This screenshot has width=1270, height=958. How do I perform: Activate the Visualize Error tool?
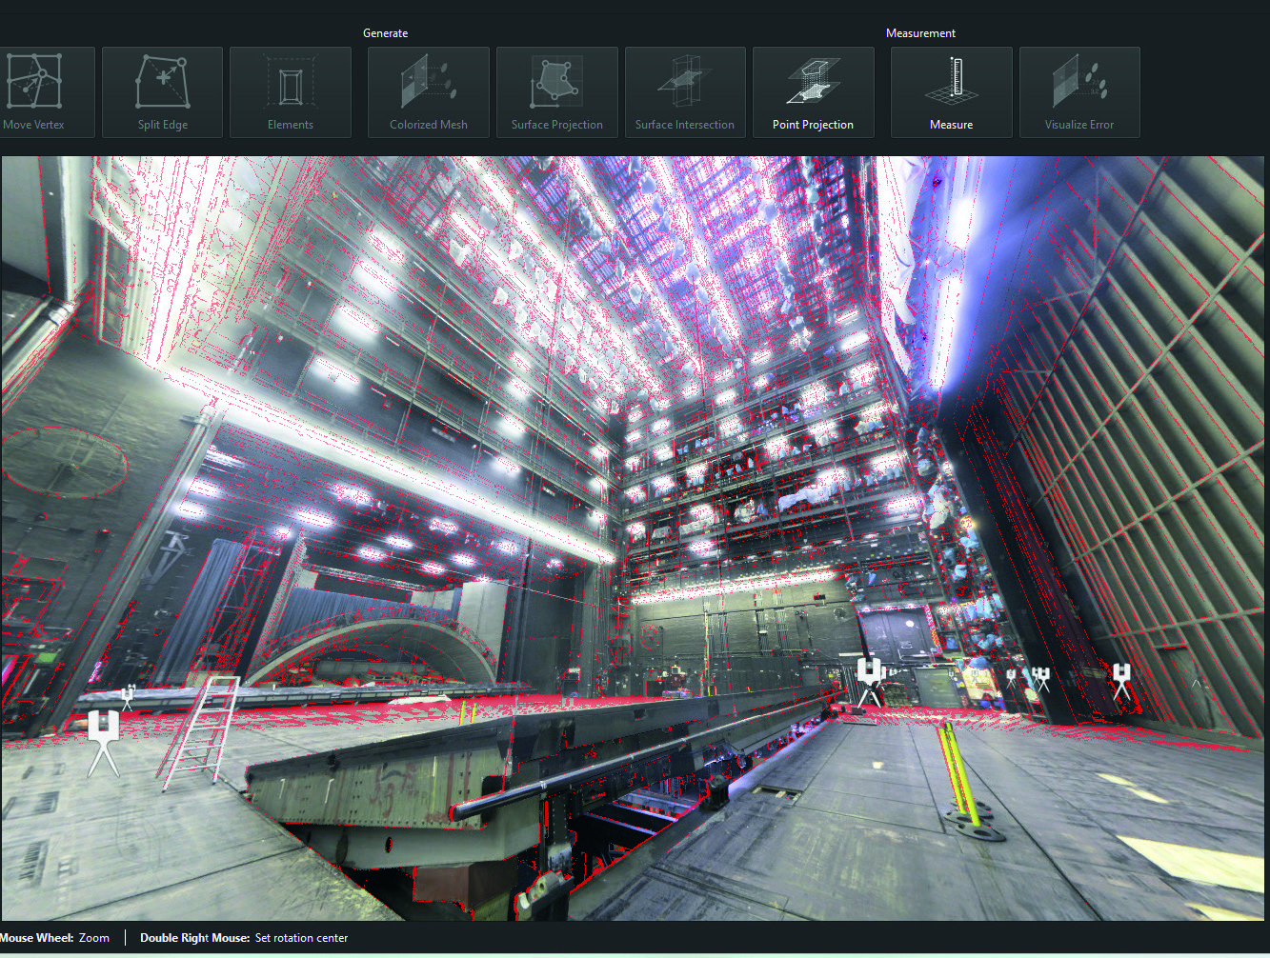(x=1079, y=92)
